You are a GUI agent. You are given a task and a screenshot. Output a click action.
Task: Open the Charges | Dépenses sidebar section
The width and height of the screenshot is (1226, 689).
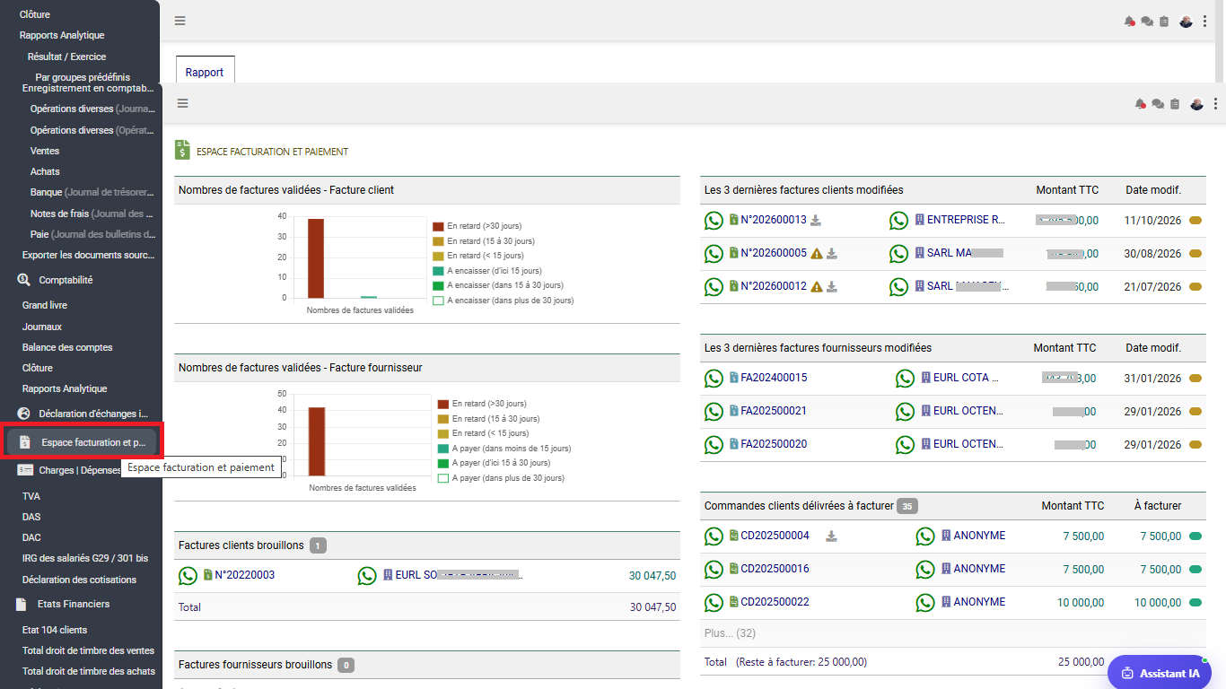click(69, 470)
